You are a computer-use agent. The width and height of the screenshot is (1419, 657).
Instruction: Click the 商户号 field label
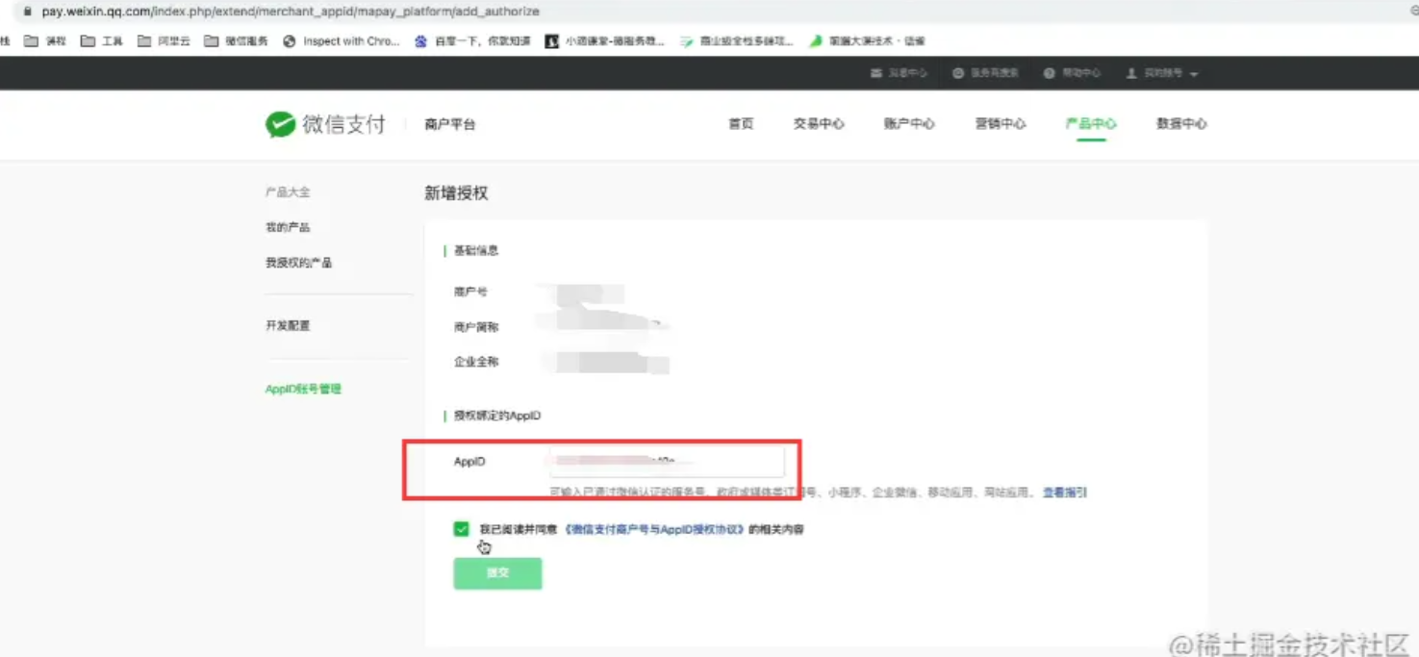coord(470,292)
